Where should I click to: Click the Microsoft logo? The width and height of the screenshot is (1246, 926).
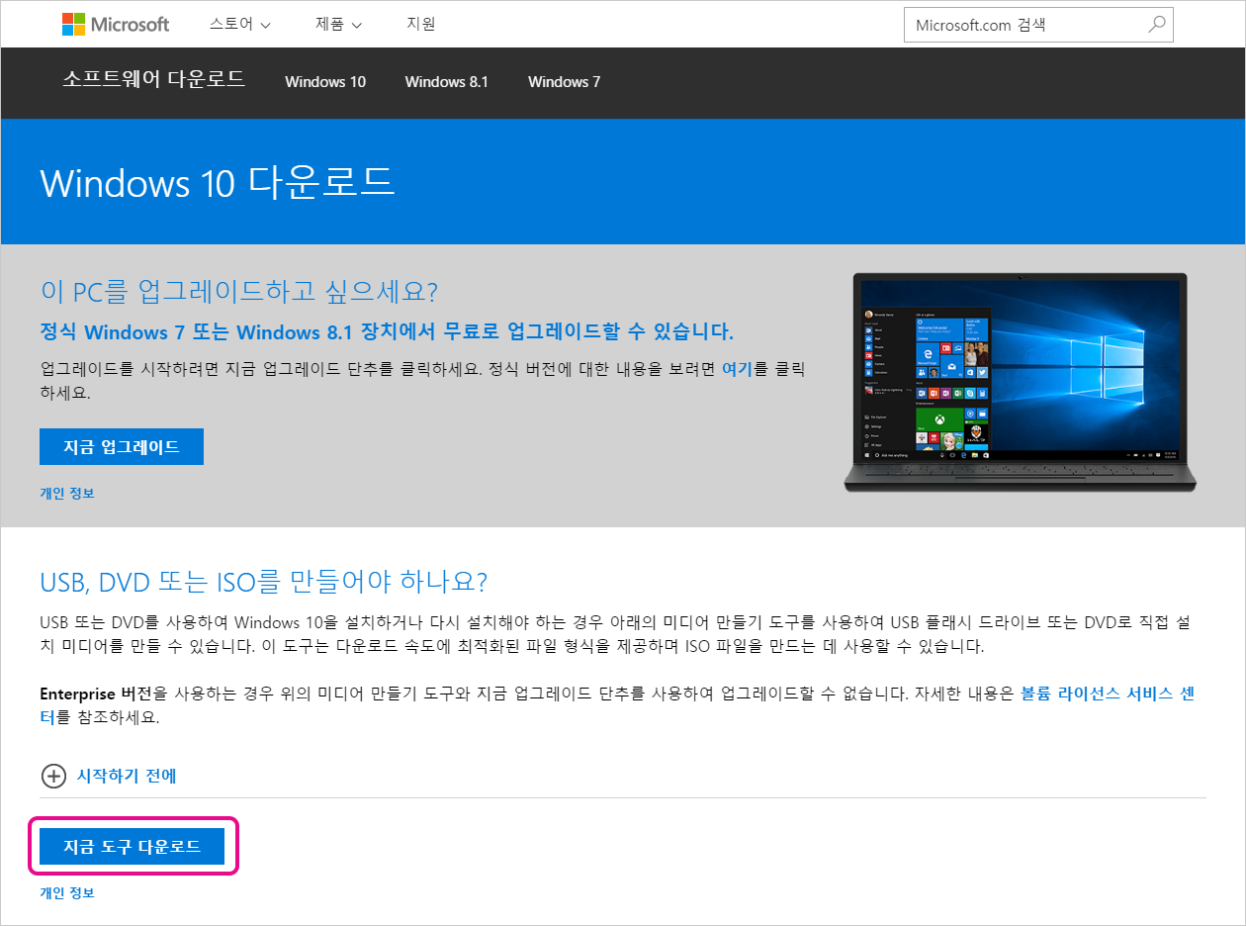(115, 25)
